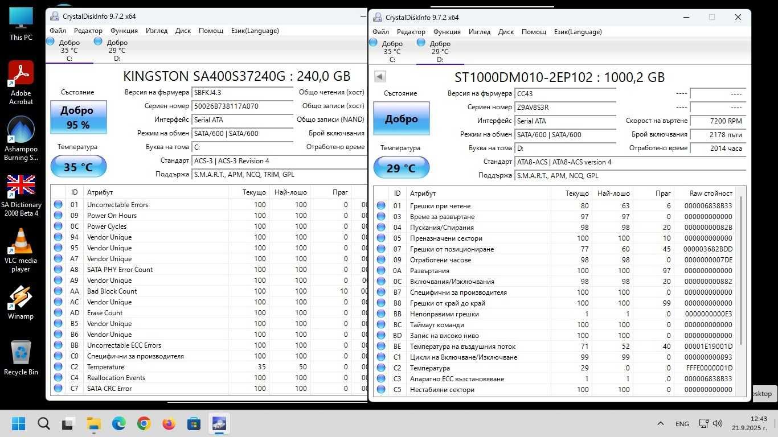Open File Explorer from the taskbar
Screen dimensions: 778x437
point(93,423)
